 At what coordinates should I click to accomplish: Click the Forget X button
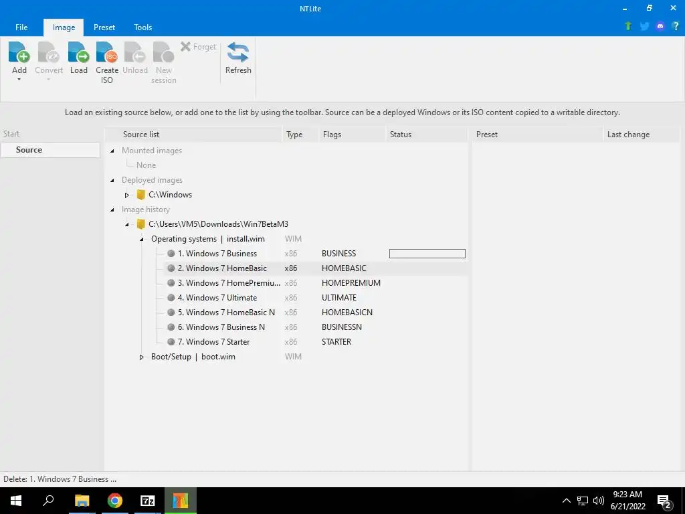pyautogui.click(x=198, y=46)
